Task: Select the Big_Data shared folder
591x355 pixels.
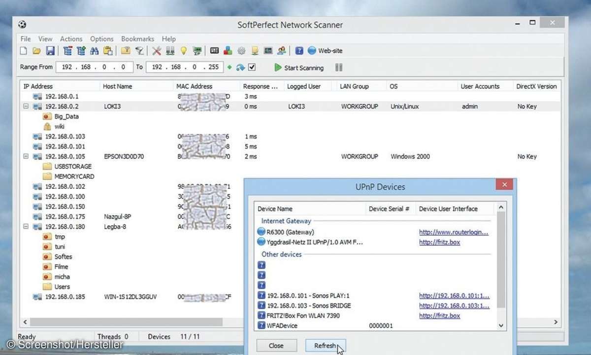Action: pos(66,117)
